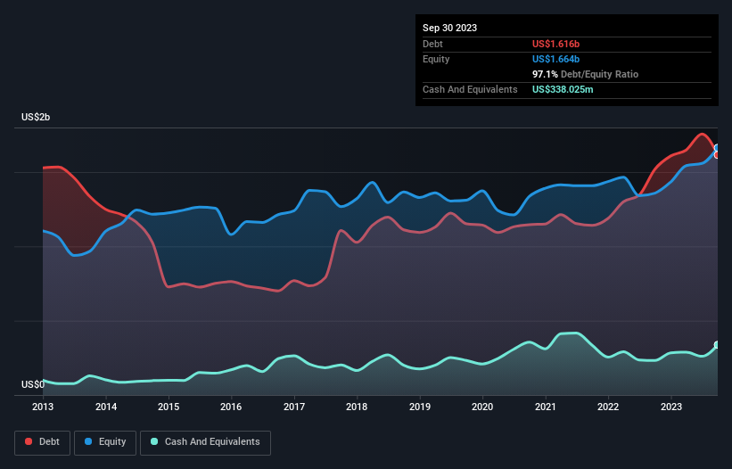Click the 2015 x-axis label
Image resolution: width=732 pixels, height=469 pixels.
[169, 407]
